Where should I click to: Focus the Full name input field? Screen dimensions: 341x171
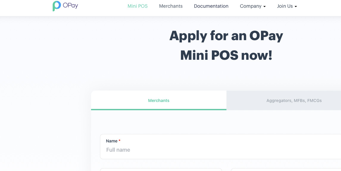pyautogui.click(x=220, y=147)
